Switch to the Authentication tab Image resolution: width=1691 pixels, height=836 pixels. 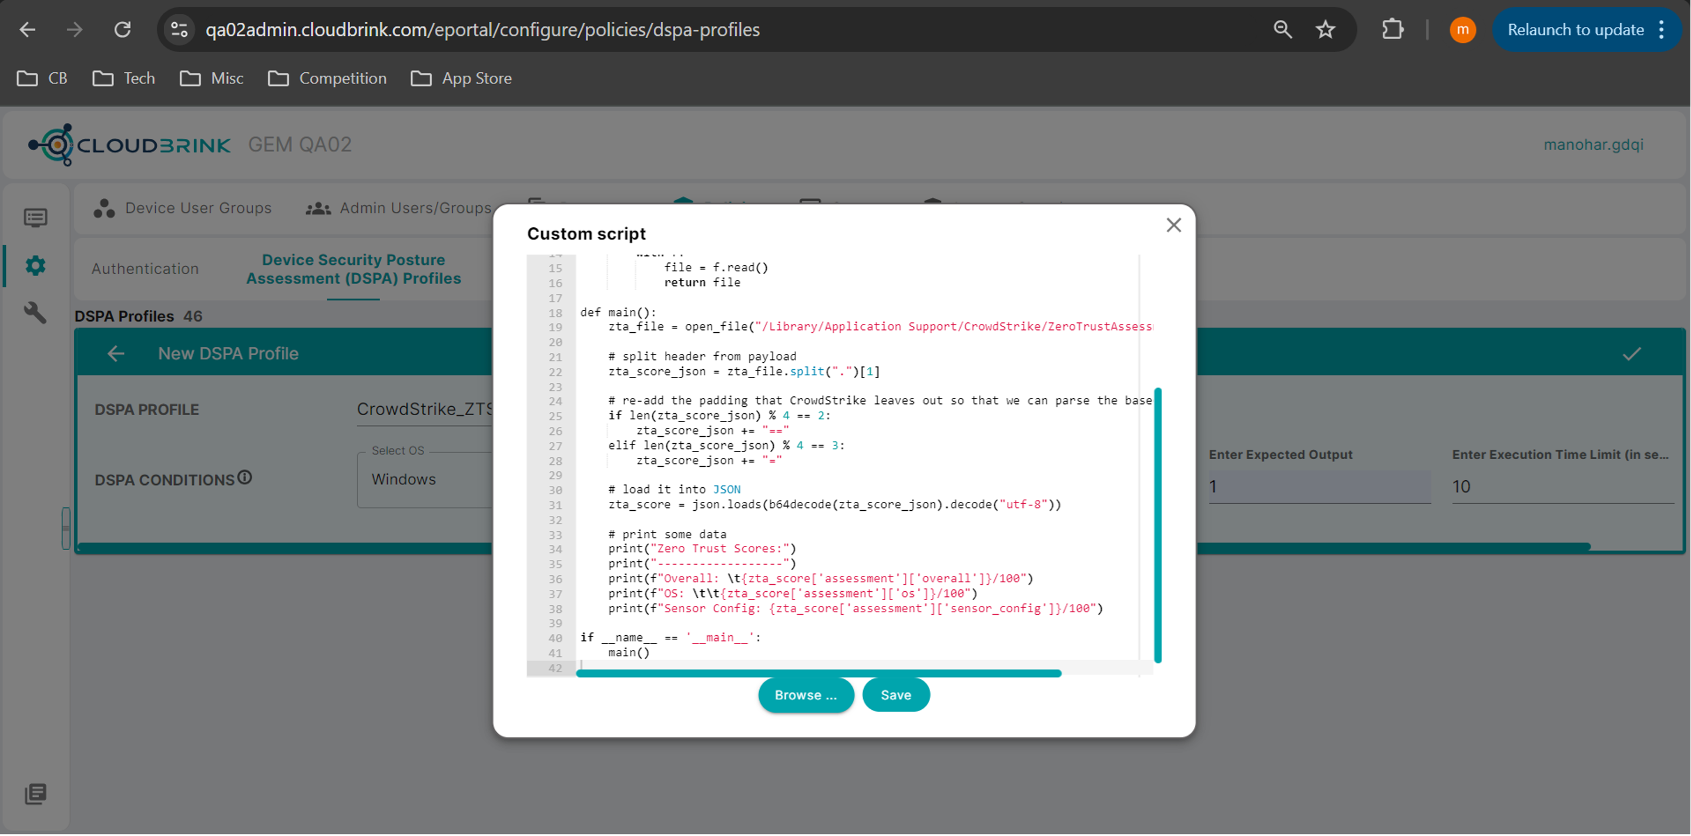tap(145, 269)
